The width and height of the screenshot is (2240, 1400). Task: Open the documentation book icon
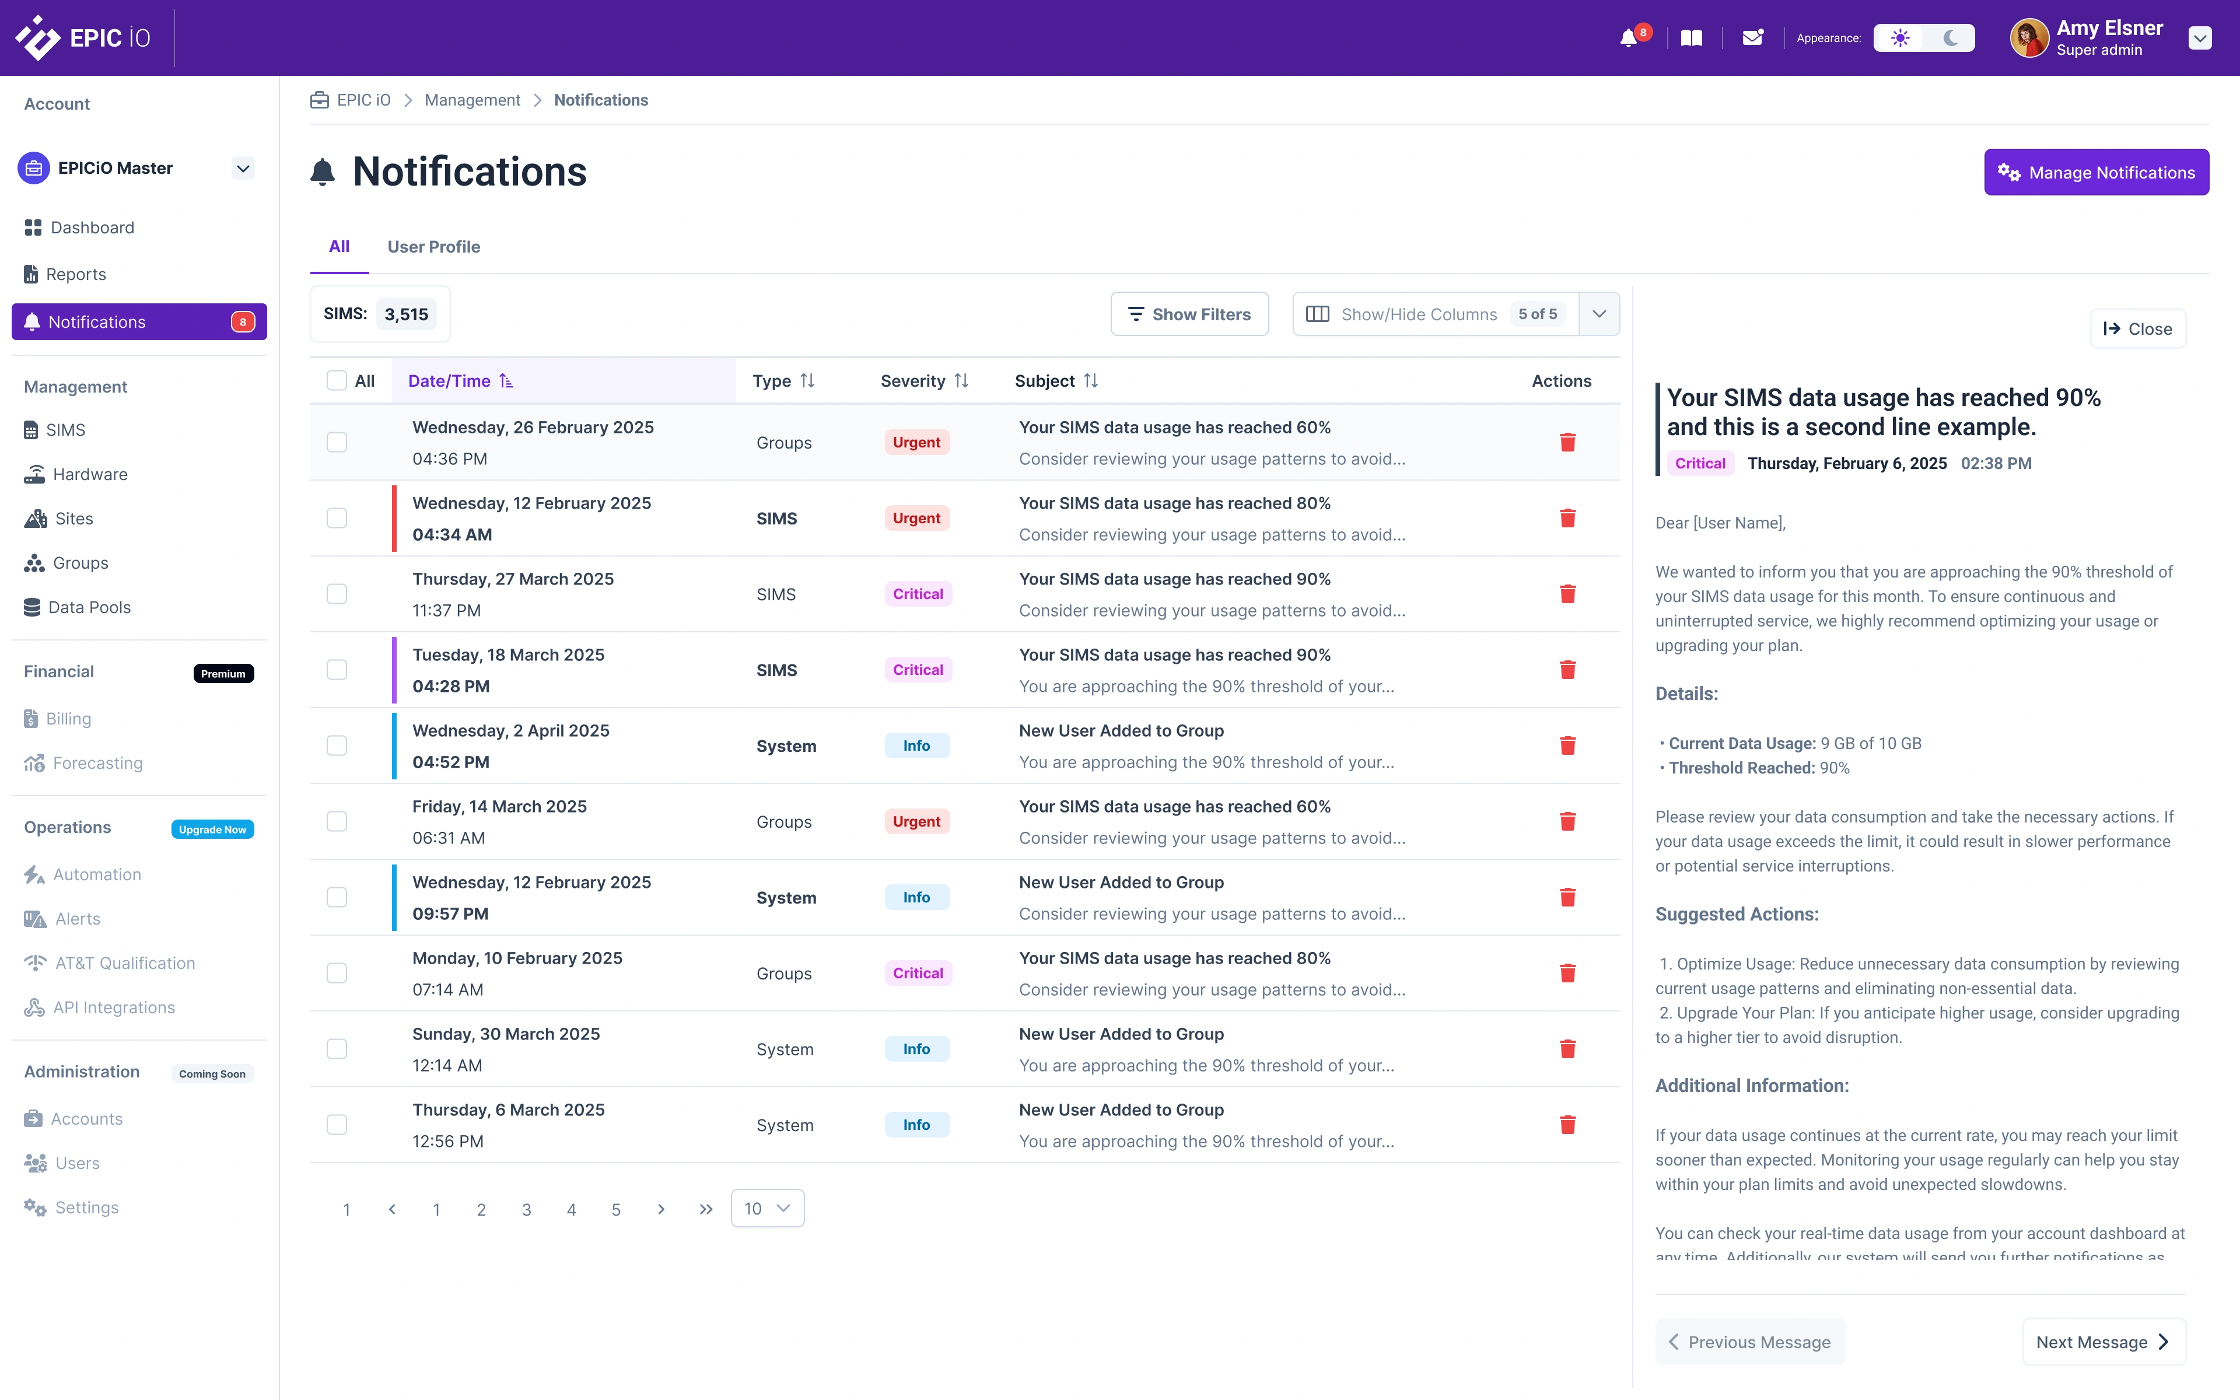pos(1691,38)
